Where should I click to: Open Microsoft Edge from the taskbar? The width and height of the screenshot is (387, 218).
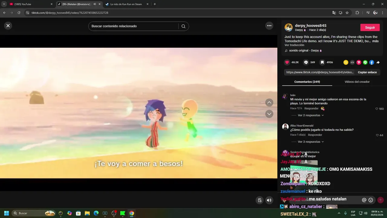96,213
